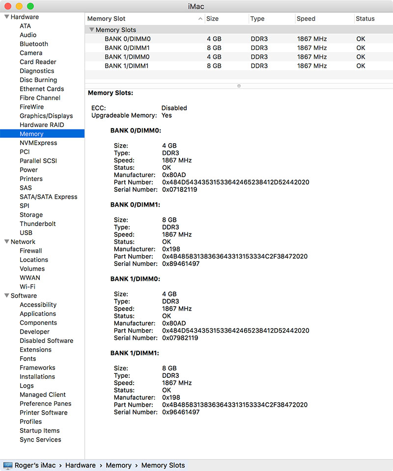This screenshot has height=471, width=393.
Task: Select Audio in the sidebar
Action: (x=28, y=35)
